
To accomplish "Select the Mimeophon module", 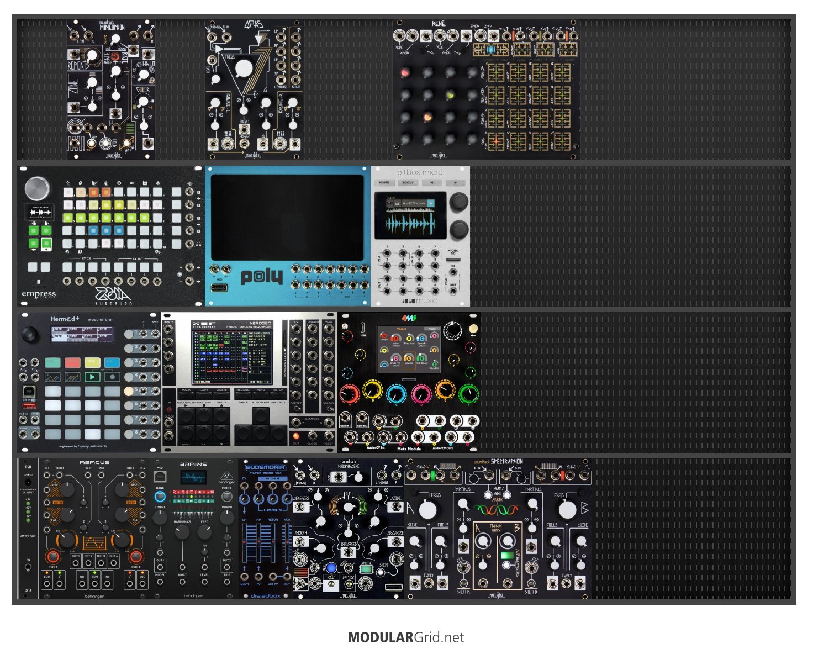I will (111, 90).
